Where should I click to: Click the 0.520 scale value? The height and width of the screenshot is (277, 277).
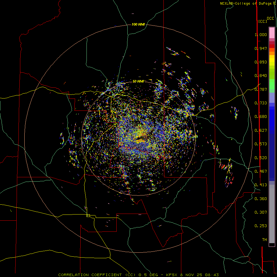click(261, 158)
